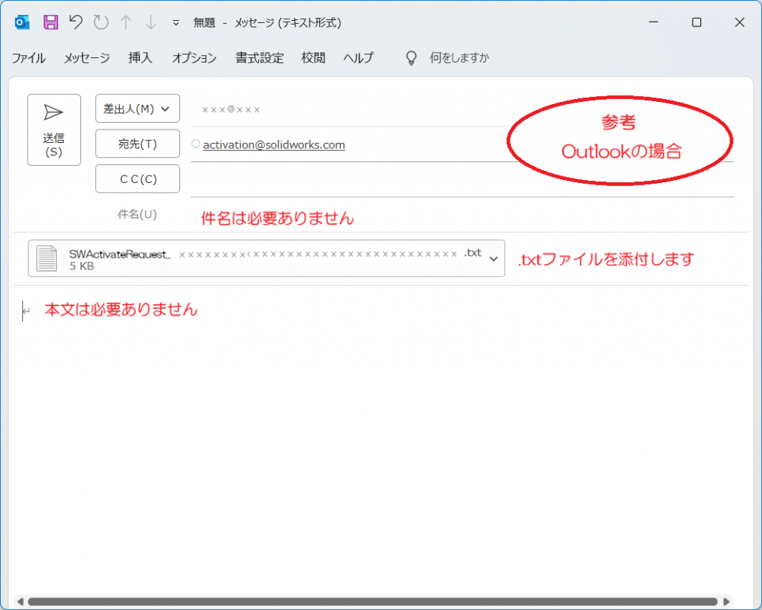
Task: Switch to the 挿入 tab
Action: tap(140, 58)
